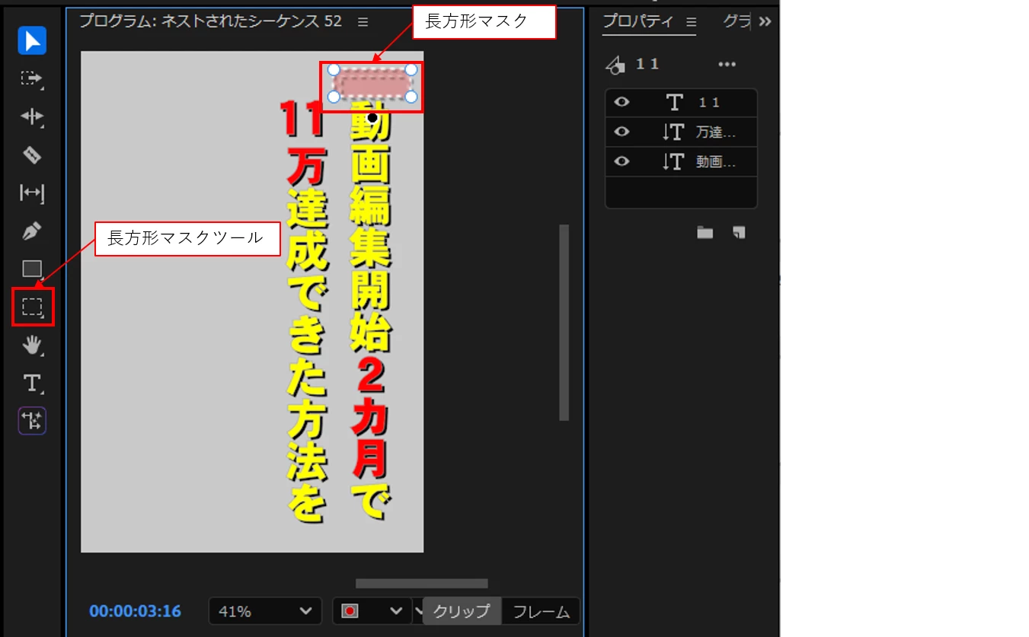The image size is (1029, 637).
Task: Select the Type tool
Action: pyautogui.click(x=32, y=383)
